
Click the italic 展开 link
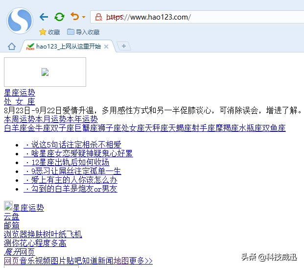(12, 252)
